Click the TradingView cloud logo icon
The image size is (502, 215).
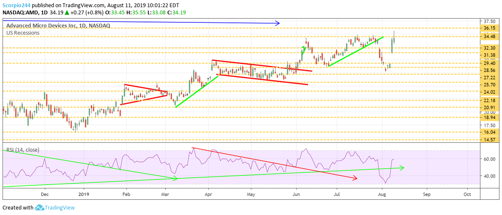coord(39,208)
